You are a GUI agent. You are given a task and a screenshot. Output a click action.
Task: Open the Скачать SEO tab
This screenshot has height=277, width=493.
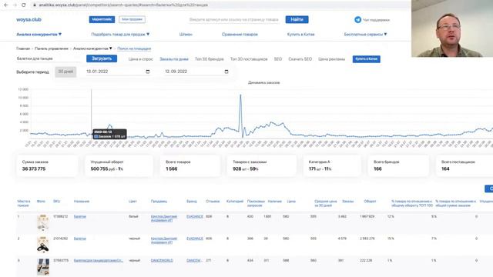click(x=300, y=59)
